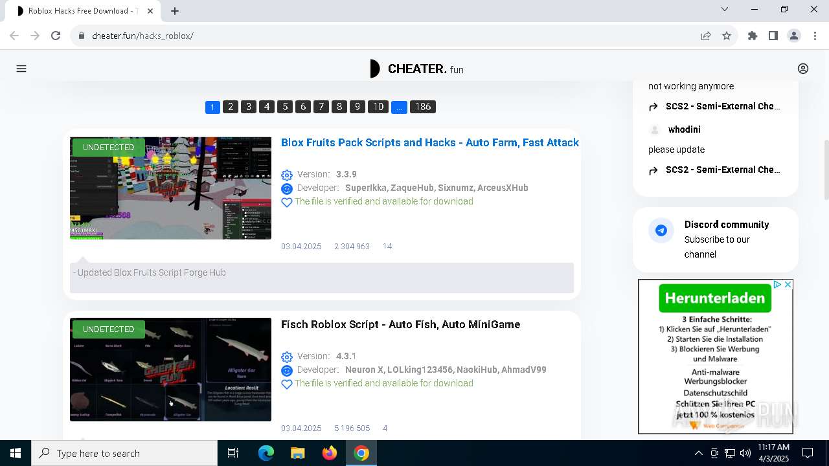
Task: Launch Microsoft Edge from taskbar
Action: [266, 453]
